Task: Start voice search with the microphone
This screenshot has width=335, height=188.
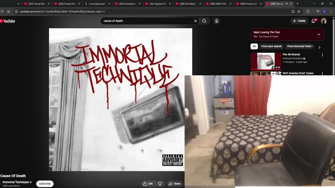Action: (x=216, y=21)
